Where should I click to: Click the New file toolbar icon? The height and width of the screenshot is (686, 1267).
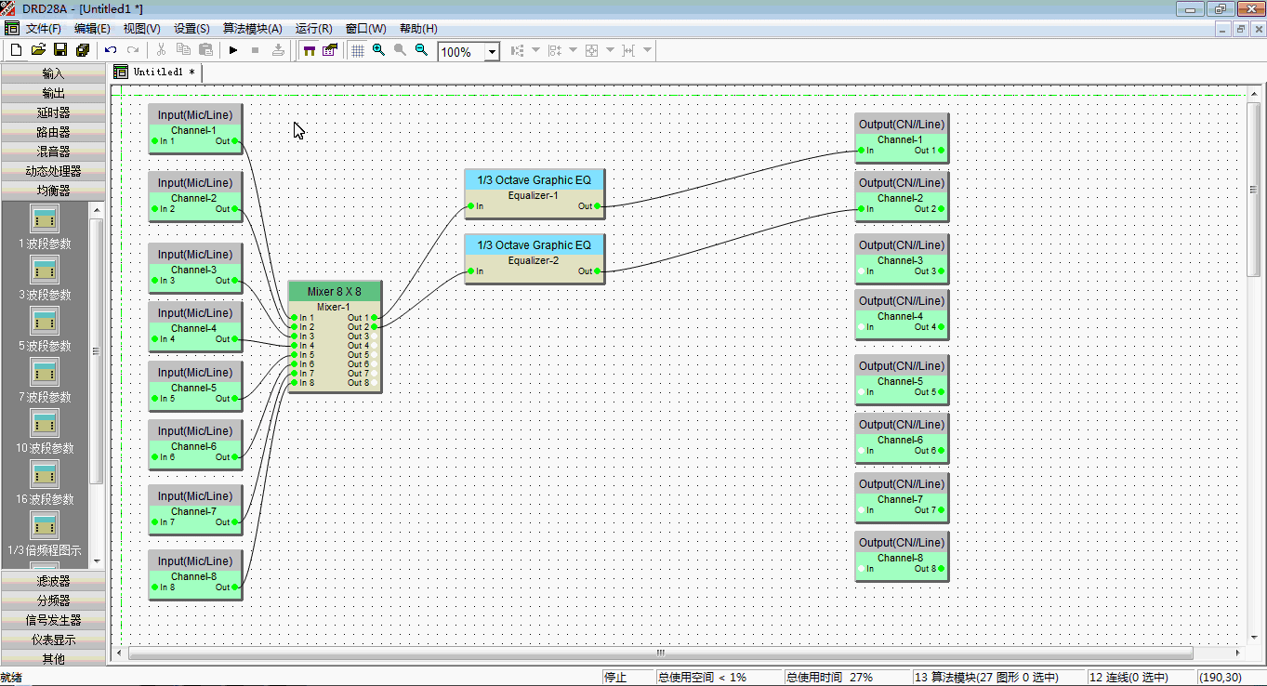tap(16, 50)
